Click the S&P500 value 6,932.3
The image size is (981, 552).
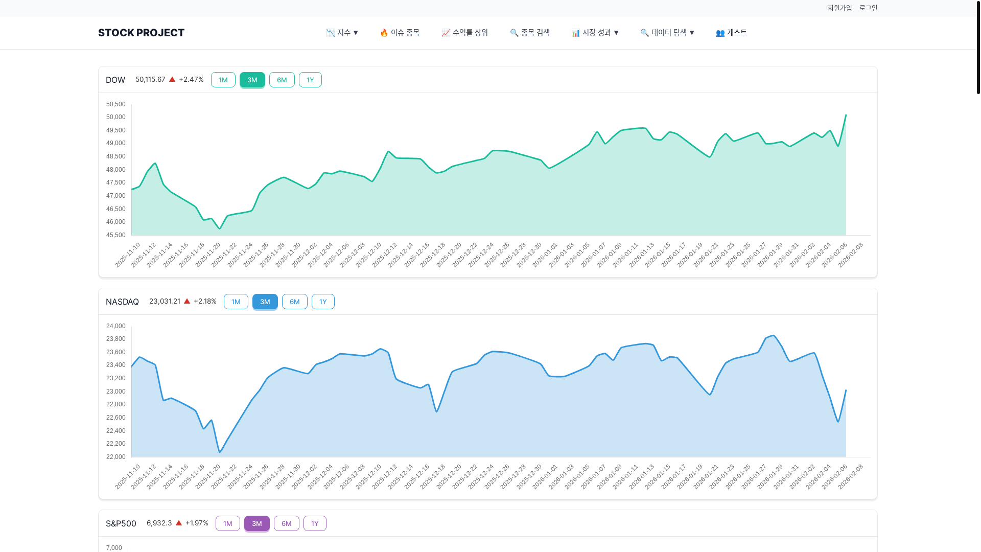point(159,523)
